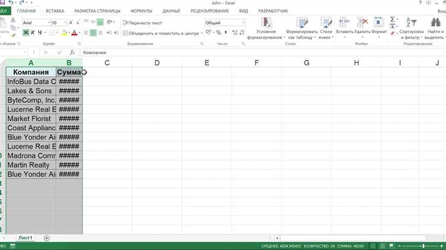Screen dimensions: 446x250
Task: Click Найти и выделить binoculars icon
Action: pos(435,23)
